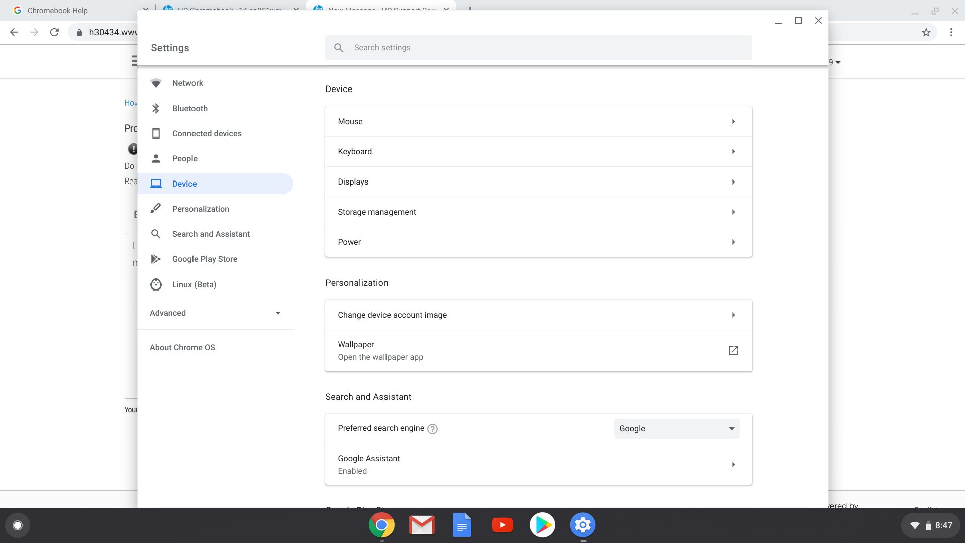Open Connected devices settings
The image size is (965, 543).
(x=207, y=133)
